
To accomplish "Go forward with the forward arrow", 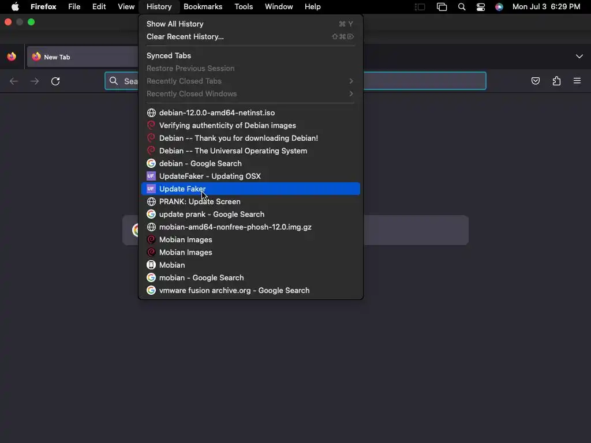I will [35, 81].
